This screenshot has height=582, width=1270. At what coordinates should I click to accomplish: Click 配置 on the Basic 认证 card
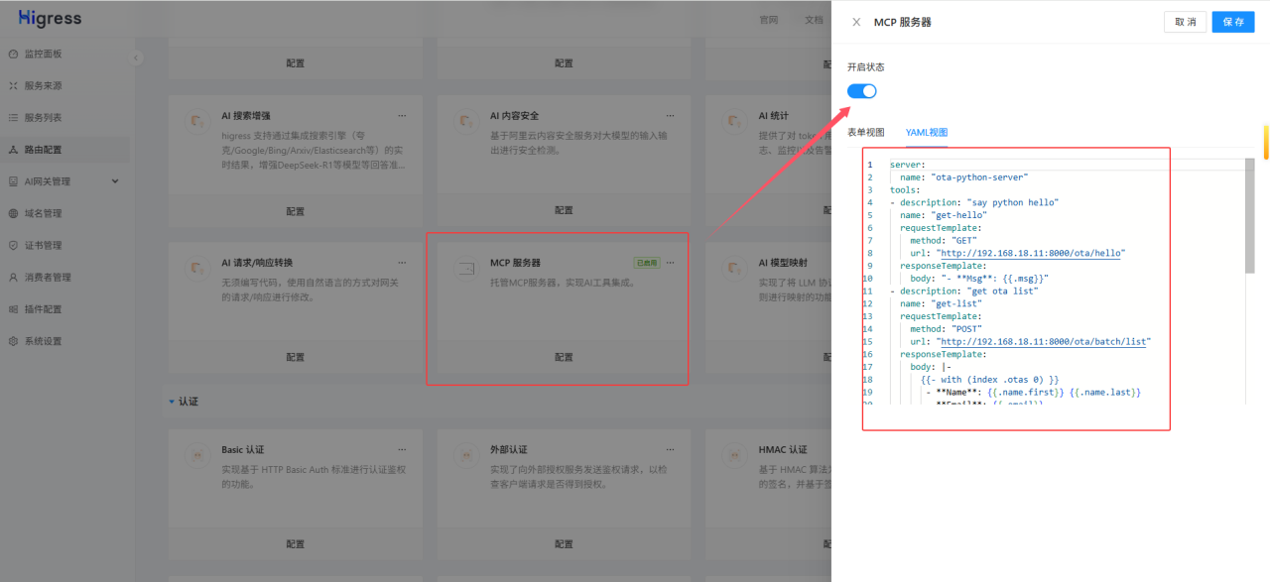click(296, 544)
